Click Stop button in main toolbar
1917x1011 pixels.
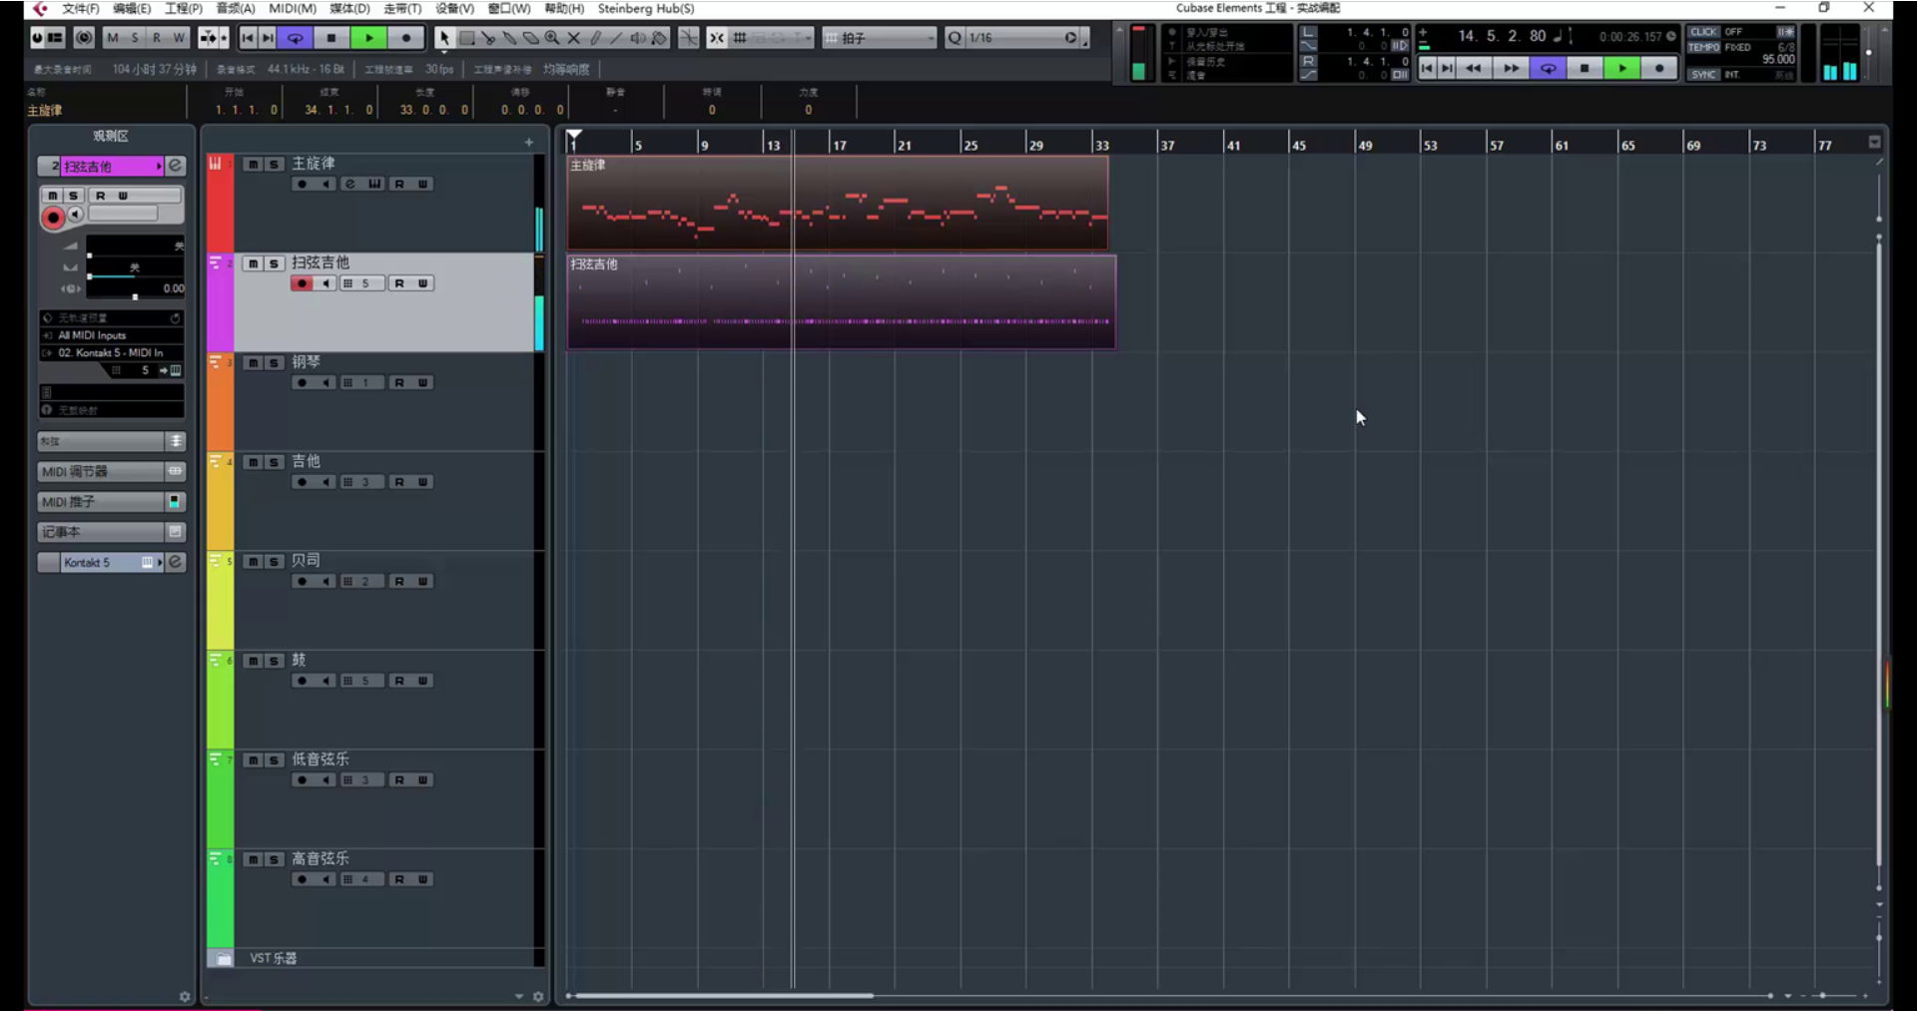[x=331, y=38]
